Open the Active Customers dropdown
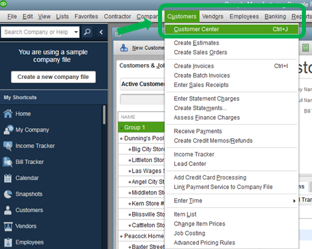312x249 pixels. [142, 84]
